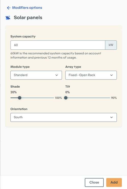The width and height of the screenshot is (127, 189).
Task: Focus the System capacity input field
Action: click(58, 45)
